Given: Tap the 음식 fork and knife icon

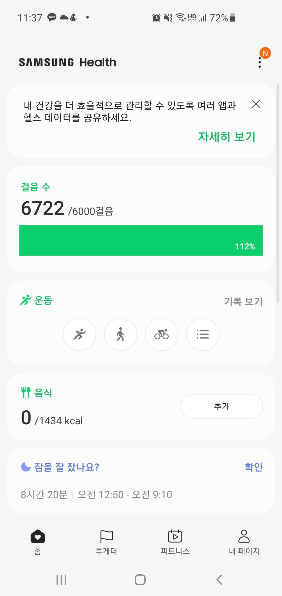Looking at the screenshot, I should 26,392.
